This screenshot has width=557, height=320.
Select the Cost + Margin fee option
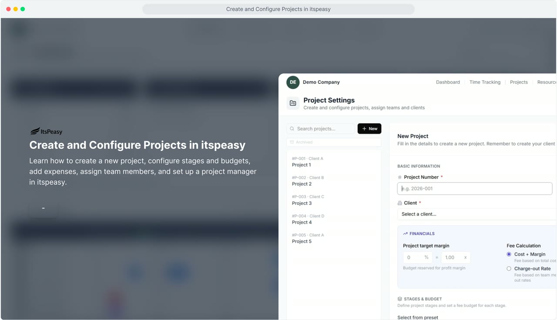(x=509, y=254)
